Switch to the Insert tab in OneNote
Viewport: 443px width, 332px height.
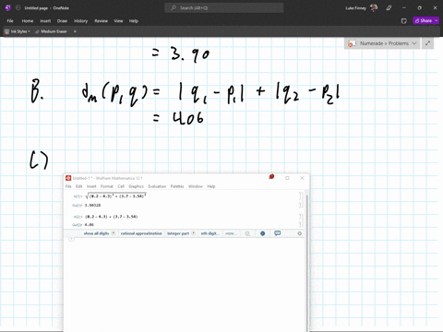tap(45, 21)
